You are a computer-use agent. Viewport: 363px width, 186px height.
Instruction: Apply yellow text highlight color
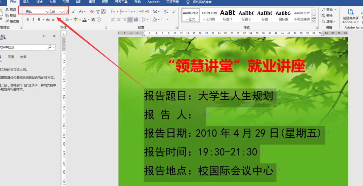click(x=76, y=20)
